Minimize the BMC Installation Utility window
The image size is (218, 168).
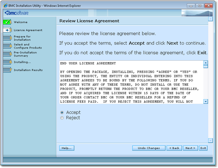tap(191, 6)
